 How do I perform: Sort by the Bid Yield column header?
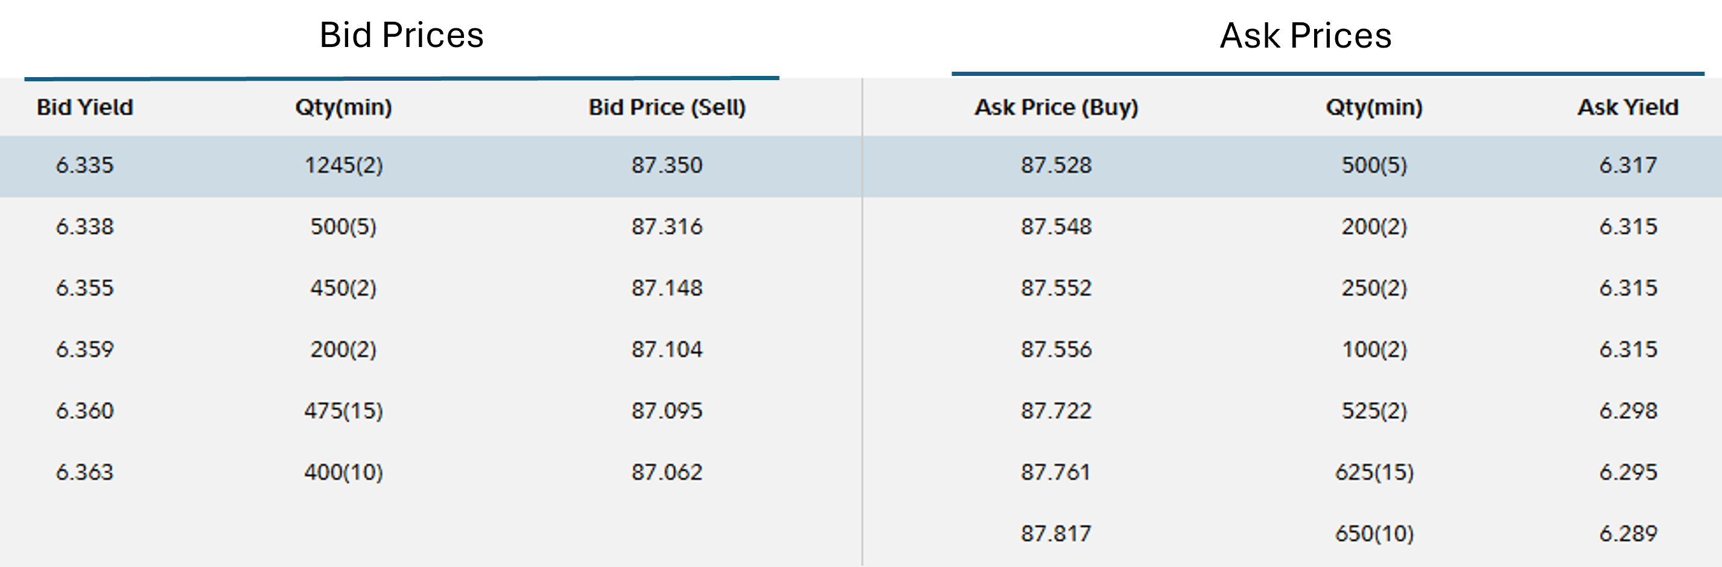pos(85,107)
